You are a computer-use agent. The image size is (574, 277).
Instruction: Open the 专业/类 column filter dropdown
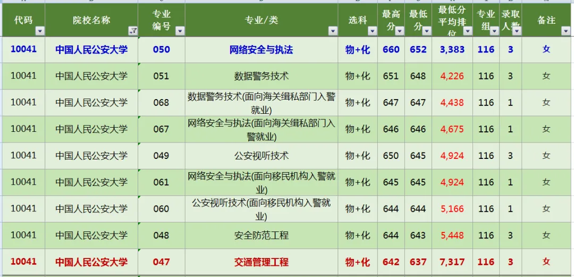[333, 31]
